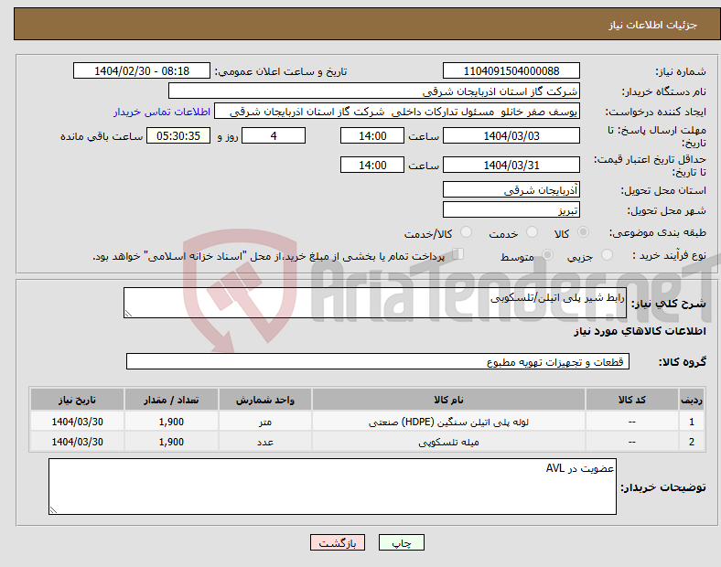Select the کالا radio button
The image size is (721, 567).
[583, 232]
